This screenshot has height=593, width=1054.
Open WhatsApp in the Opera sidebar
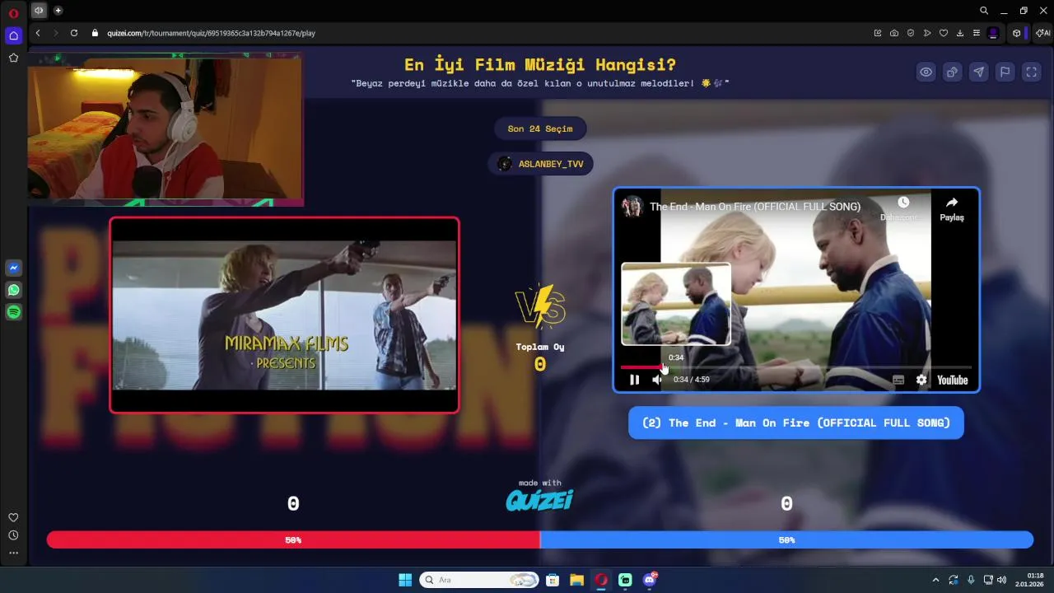point(13,290)
